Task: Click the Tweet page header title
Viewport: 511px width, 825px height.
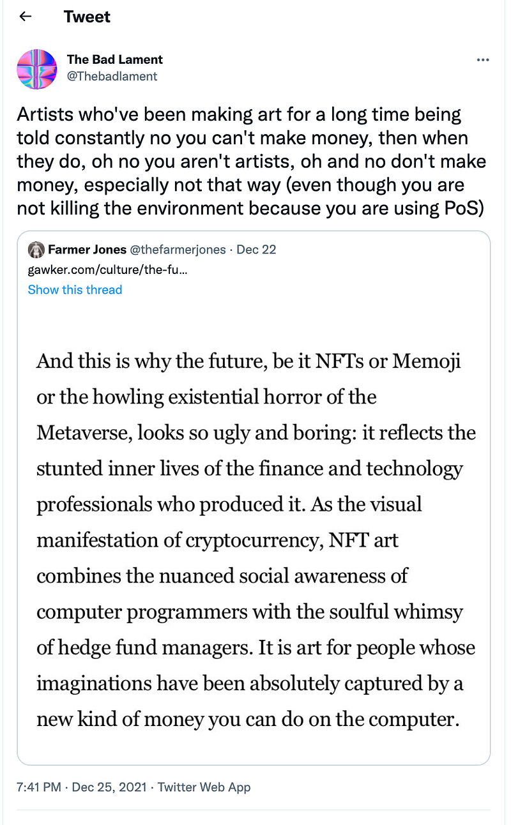Action: pos(87,17)
